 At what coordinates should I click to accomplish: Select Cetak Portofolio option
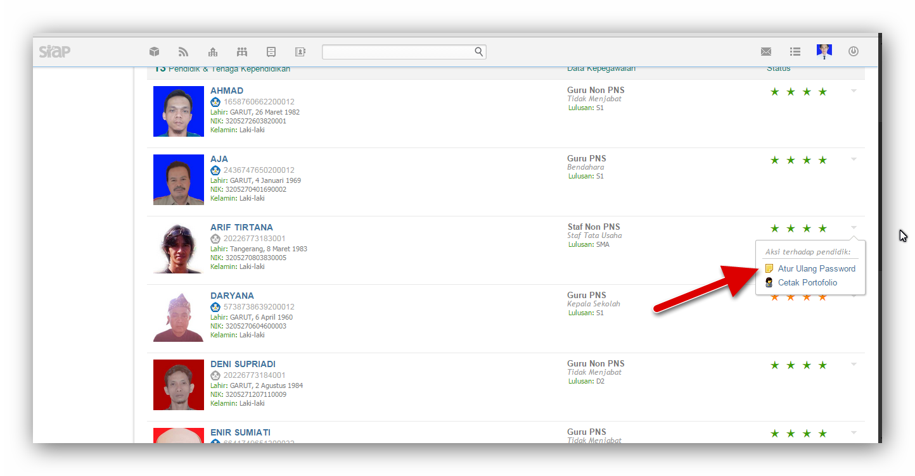[x=807, y=282]
